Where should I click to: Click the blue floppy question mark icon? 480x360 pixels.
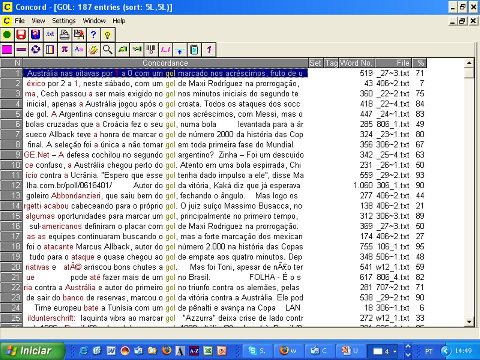coord(36,35)
